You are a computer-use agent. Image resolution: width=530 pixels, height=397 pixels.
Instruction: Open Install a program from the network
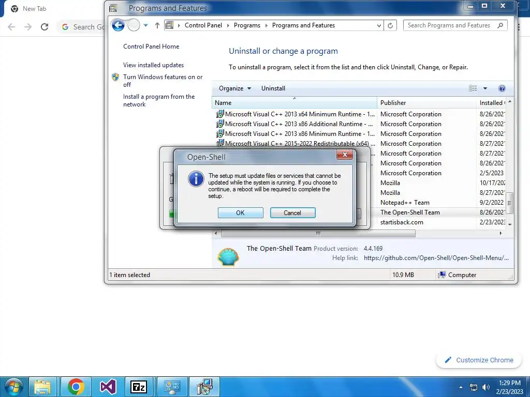pyautogui.click(x=159, y=100)
